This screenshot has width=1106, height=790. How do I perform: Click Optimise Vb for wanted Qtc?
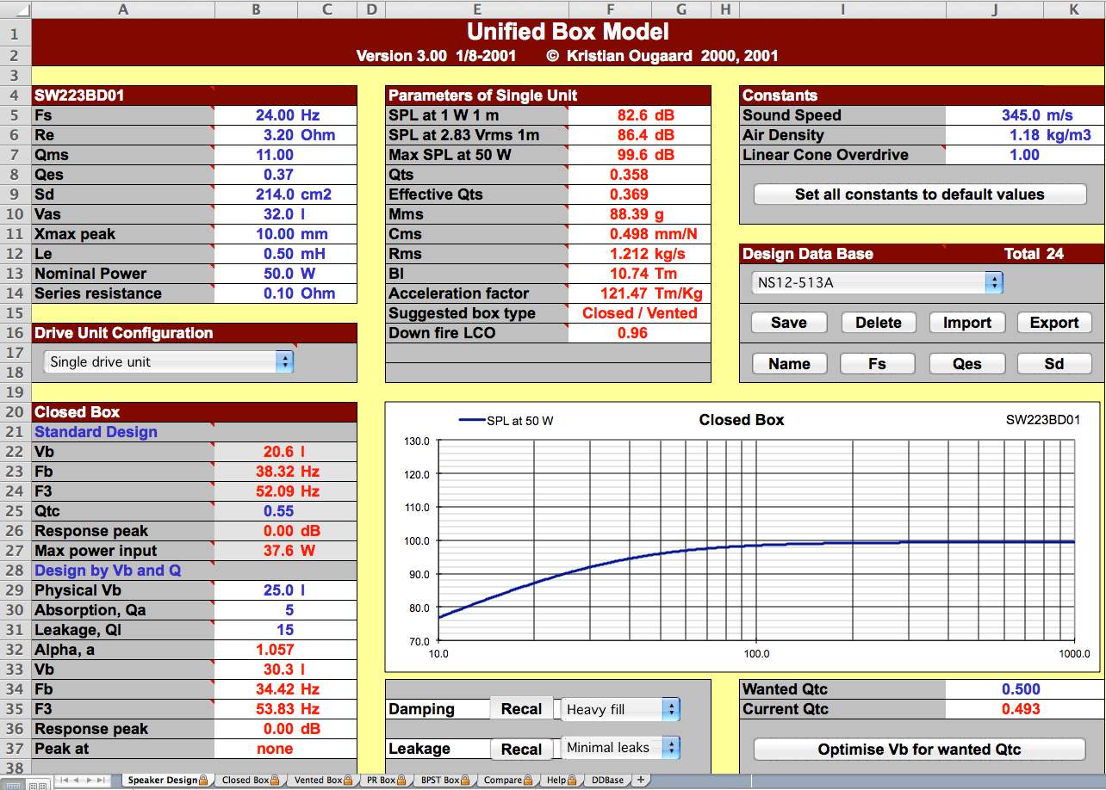pos(920,750)
